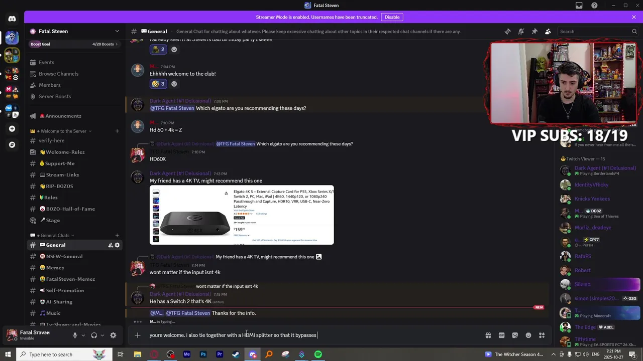Open Discover servers compass icon
Image resolution: width=643 pixels, height=361 pixels.
point(12,145)
